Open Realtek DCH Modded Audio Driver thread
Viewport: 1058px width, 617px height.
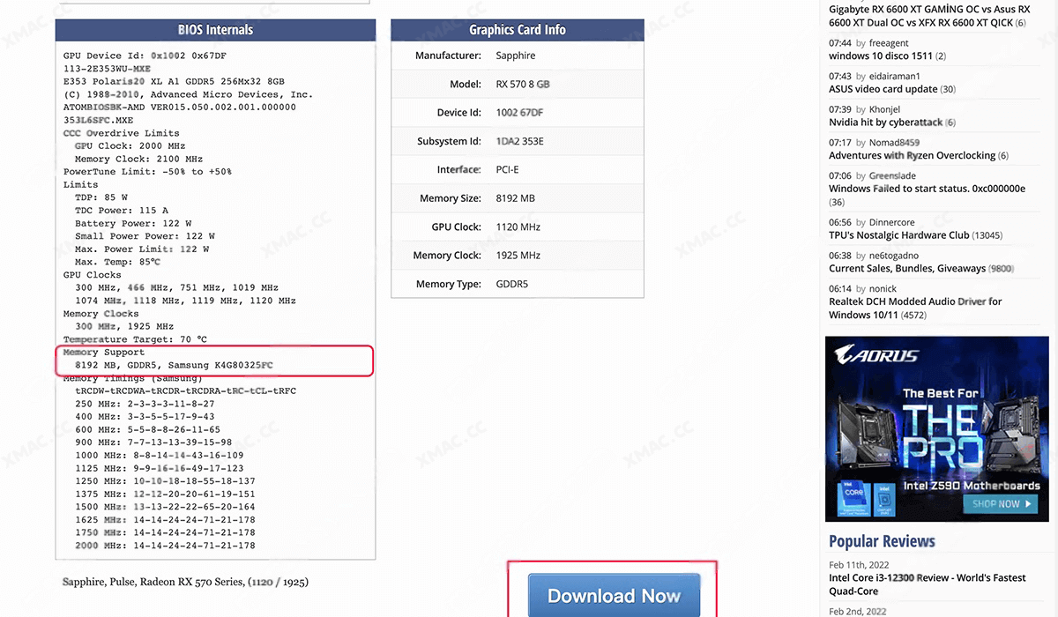point(914,301)
